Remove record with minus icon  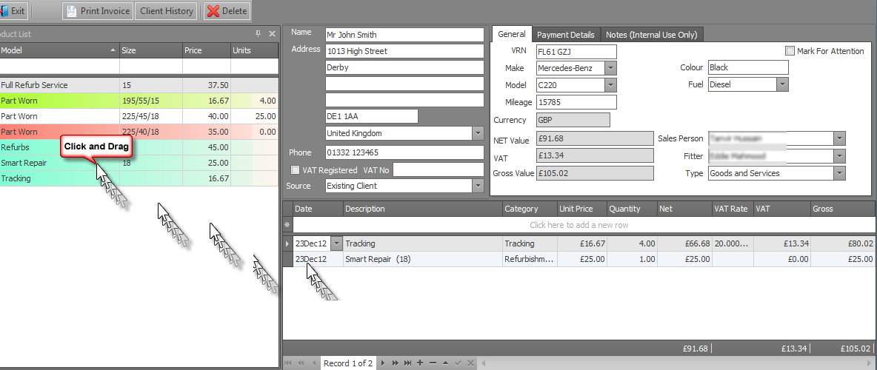point(433,363)
